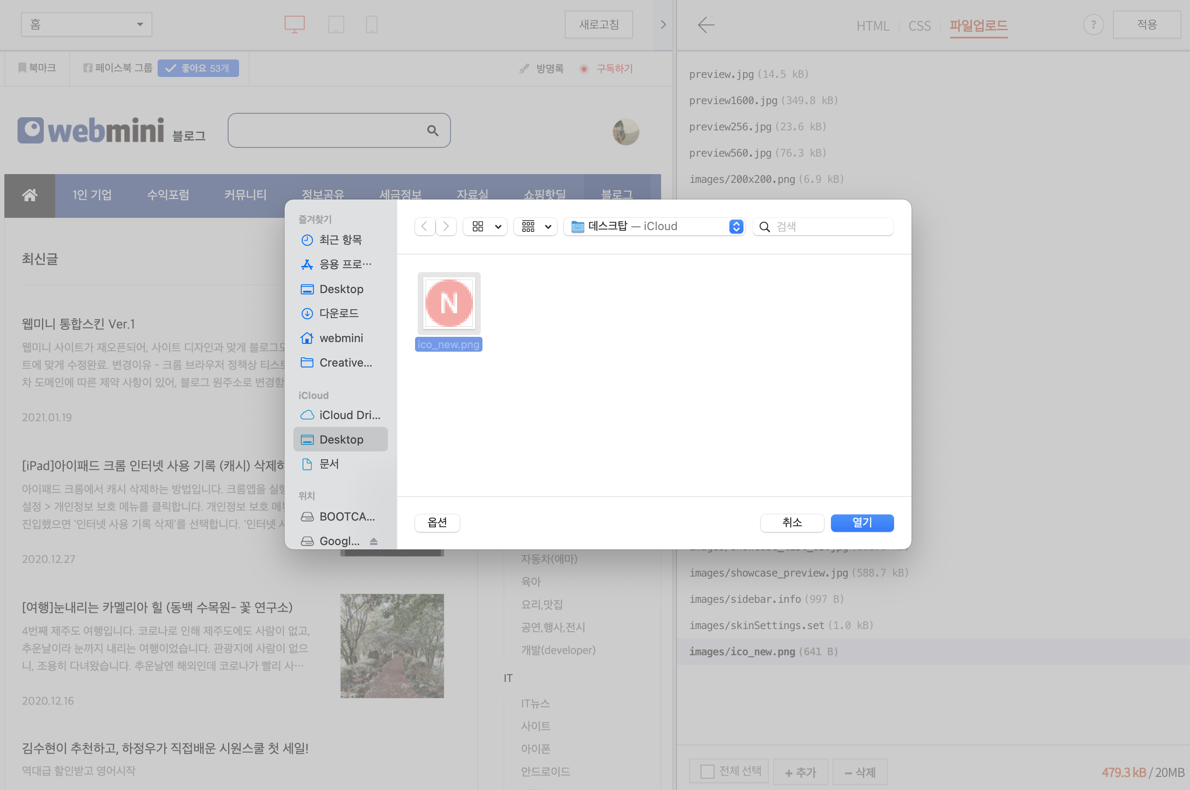This screenshot has height=790, width=1190.
Task: Switch to the HTML tab
Action: click(x=872, y=26)
